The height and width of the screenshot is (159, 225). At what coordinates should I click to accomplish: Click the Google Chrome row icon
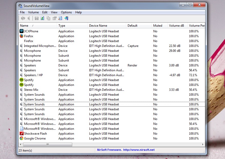pos(21,138)
